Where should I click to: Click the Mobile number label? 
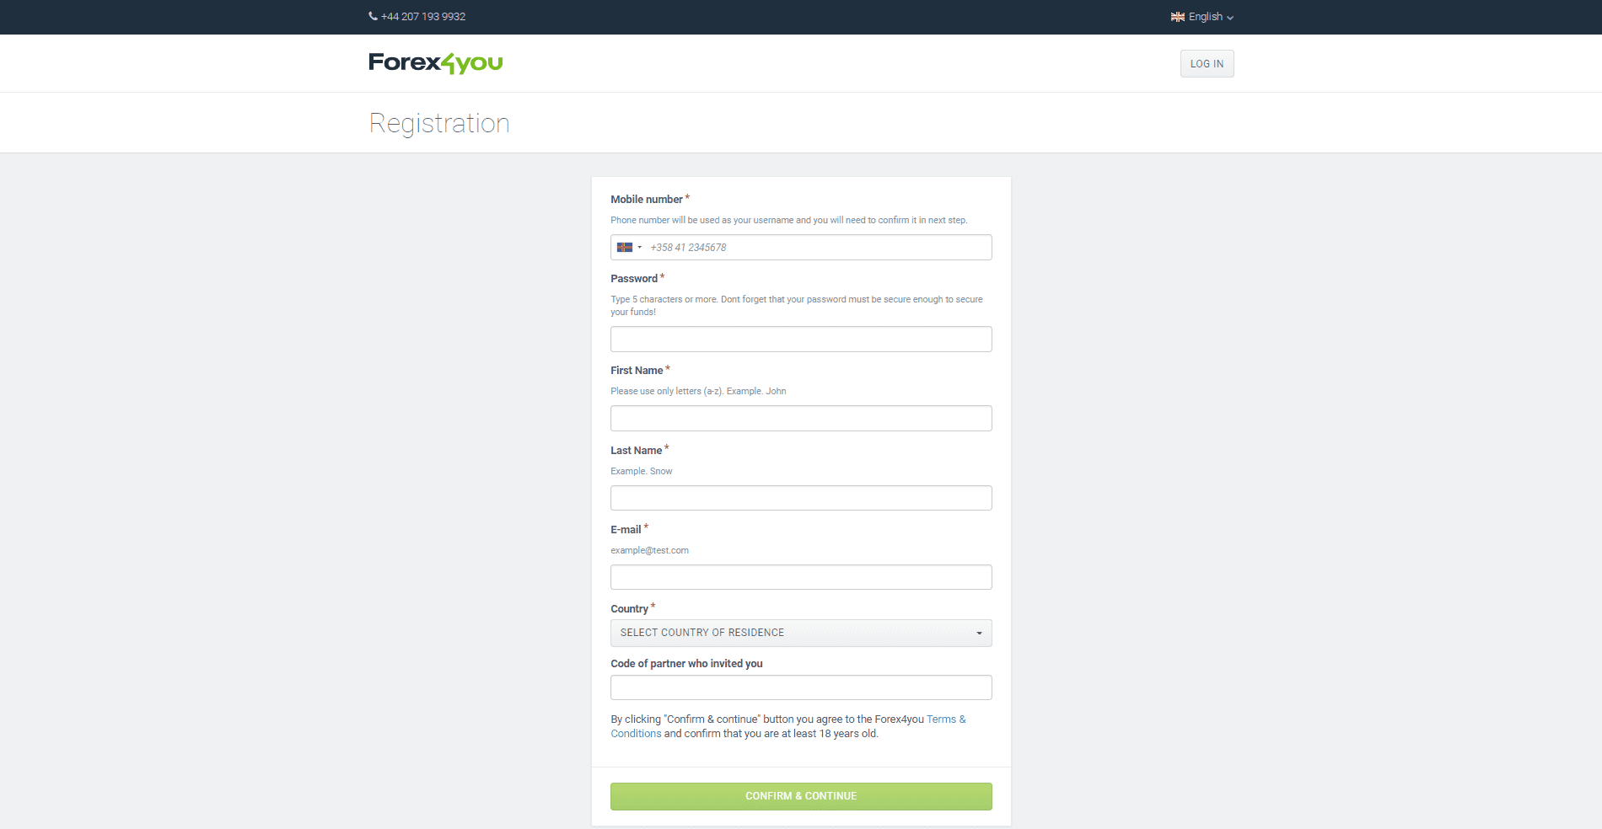click(x=647, y=200)
